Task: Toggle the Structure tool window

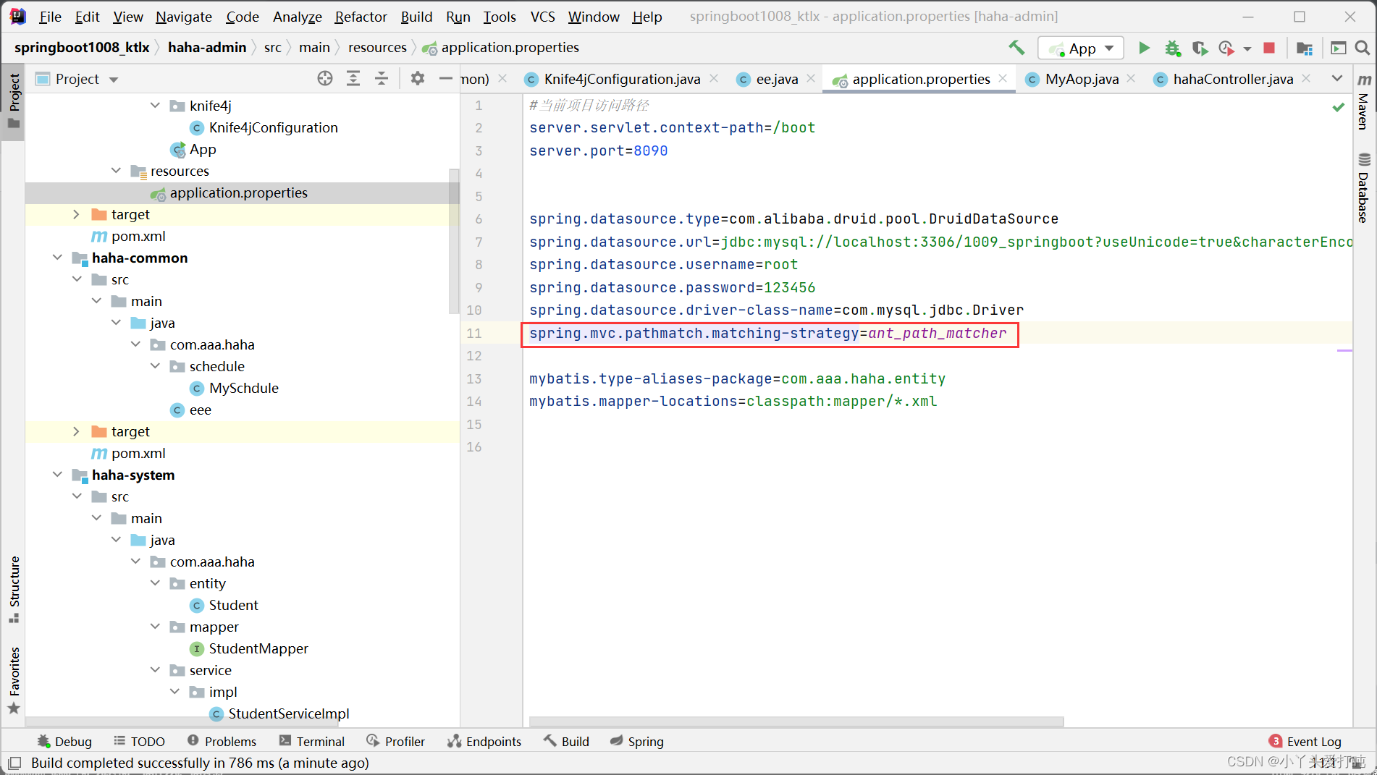Action: 14,589
